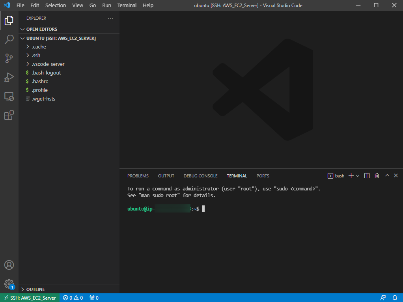Open the Accounts icon
The width and height of the screenshot is (403, 302).
coord(9,265)
